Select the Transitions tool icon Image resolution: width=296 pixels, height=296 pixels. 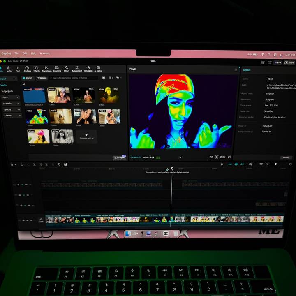(x=46, y=69)
